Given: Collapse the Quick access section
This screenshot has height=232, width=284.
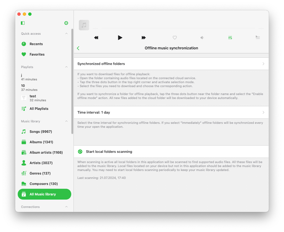Looking at the screenshot, I should (67, 33).
